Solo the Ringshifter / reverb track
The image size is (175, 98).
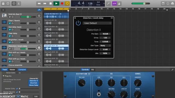point(13,42)
